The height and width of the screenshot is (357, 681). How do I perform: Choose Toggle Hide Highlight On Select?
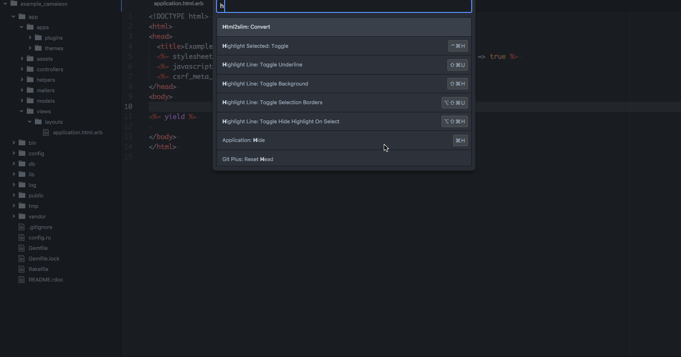click(x=344, y=121)
